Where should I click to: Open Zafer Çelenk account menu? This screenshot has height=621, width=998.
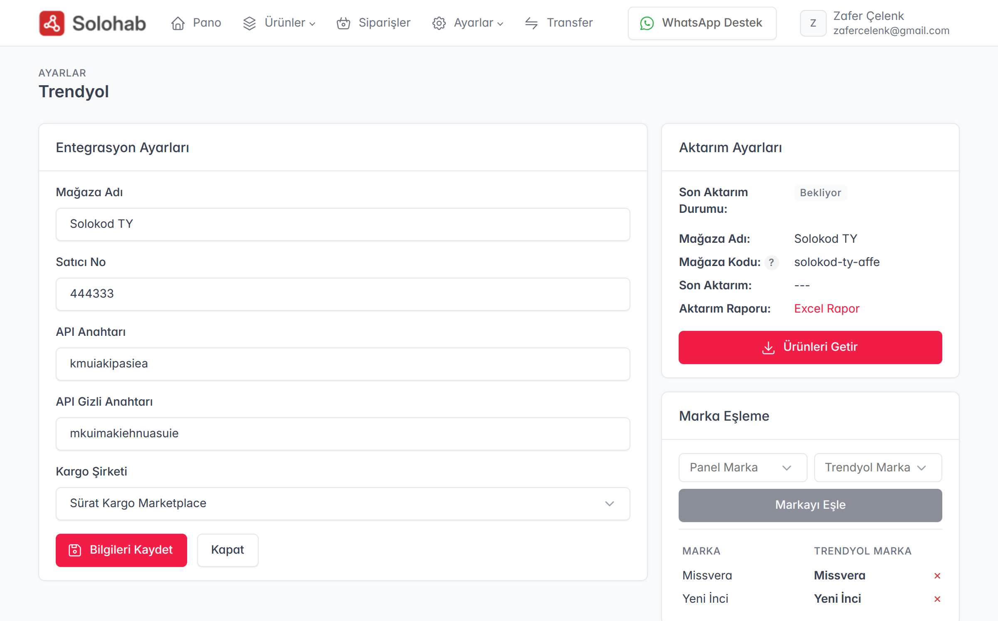coord(875,23)
